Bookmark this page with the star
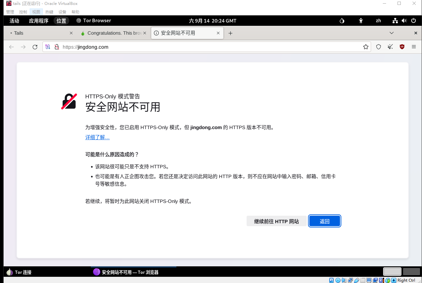422x283 pixels. coord(365,47)
